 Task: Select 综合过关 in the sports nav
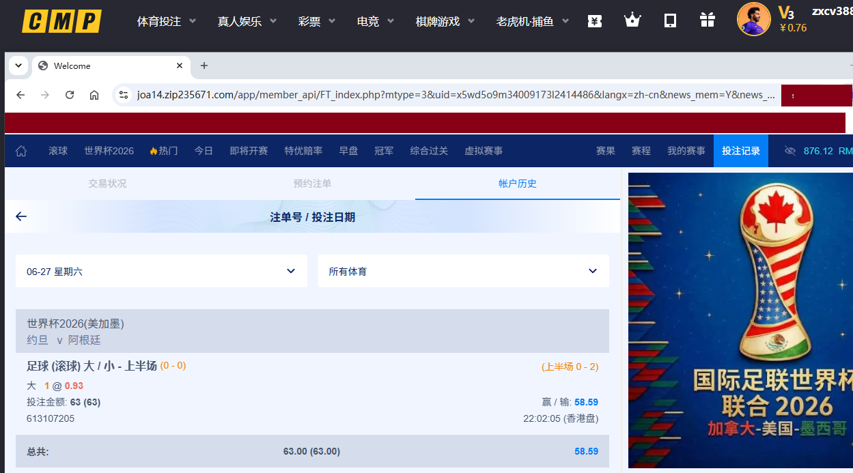429,151
